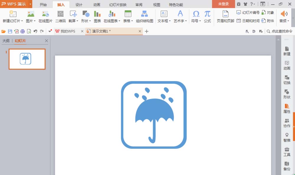The height and width of the screenshot is (175, 295).
Task: Switch to the 动画 ribbon tab
Action: [97, 5]
